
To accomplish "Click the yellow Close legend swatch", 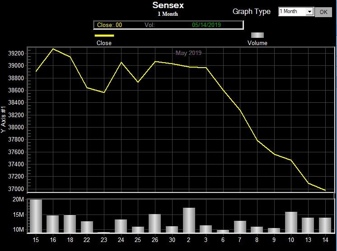I will pos(104,35).
